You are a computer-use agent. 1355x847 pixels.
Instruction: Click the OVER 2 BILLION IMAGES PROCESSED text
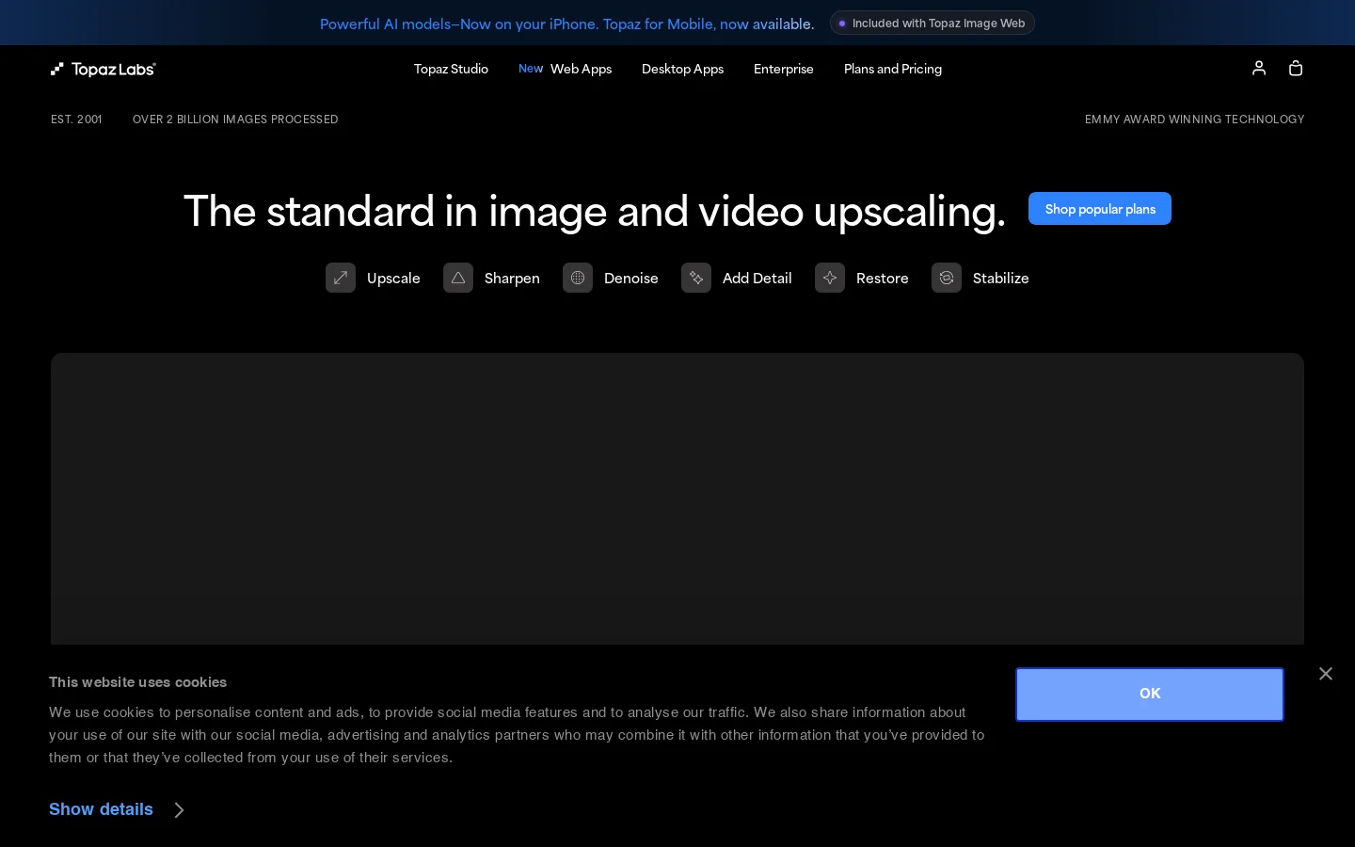tap(235, 120)
